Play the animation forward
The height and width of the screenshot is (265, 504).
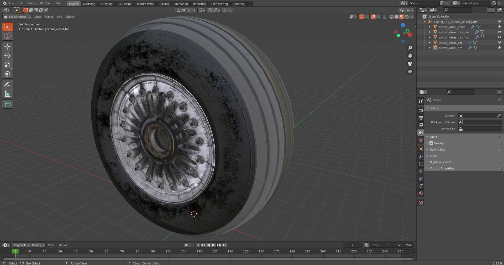[x=214, y=245]
